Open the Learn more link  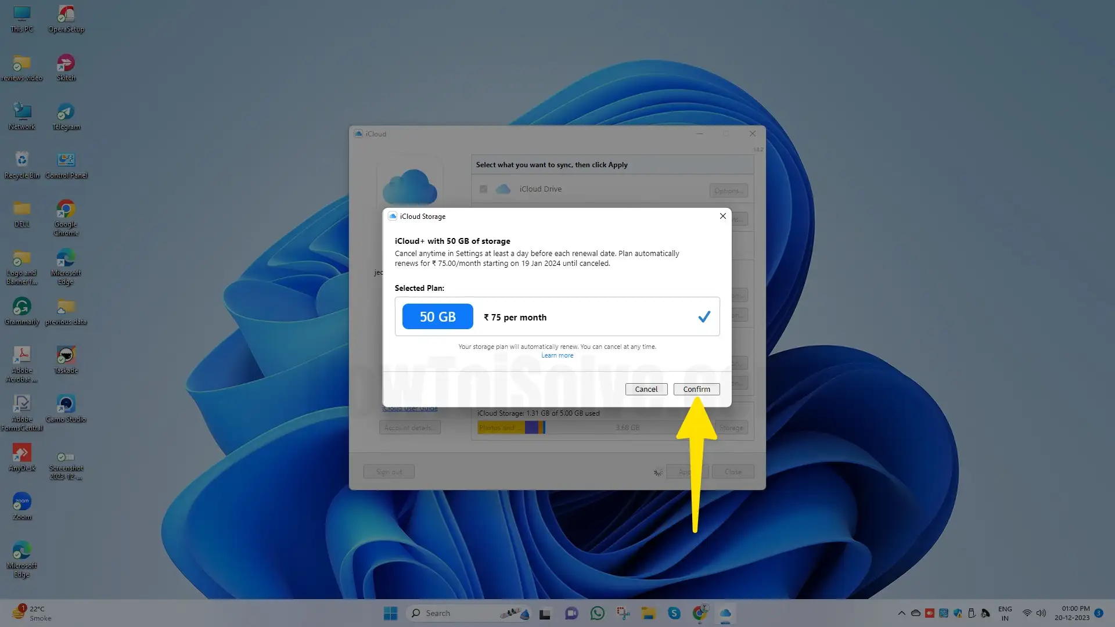point(557,355)
